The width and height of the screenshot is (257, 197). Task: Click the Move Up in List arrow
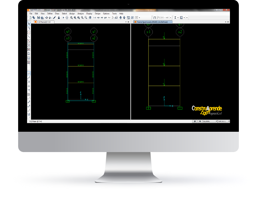(x=121, y=18)
